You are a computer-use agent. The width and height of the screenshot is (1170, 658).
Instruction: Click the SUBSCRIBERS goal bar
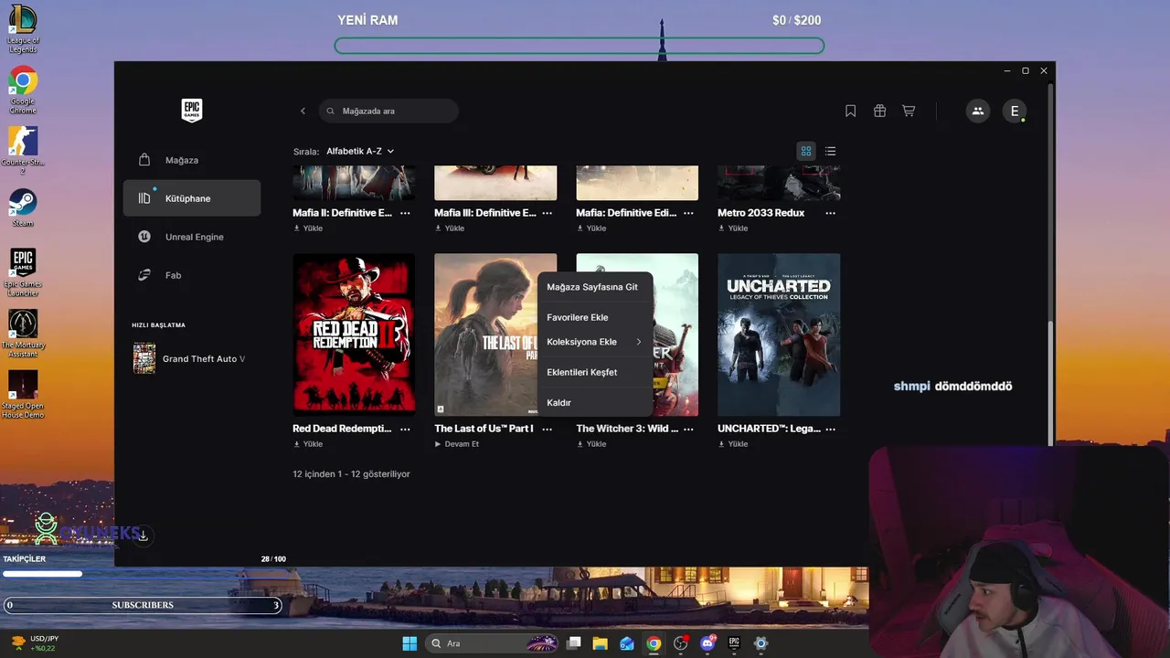coord(143,605)
